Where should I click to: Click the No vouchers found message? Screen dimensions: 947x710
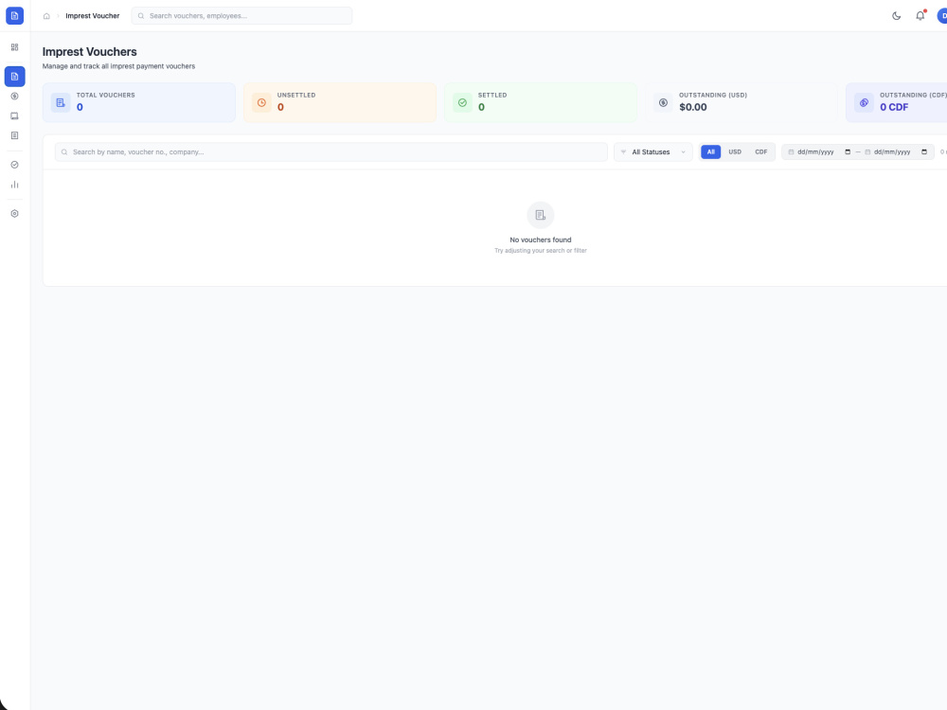pos(541,240)
